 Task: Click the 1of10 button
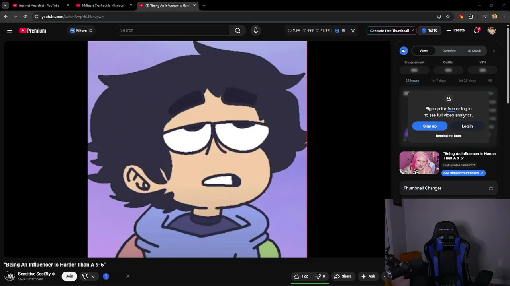click(x=430, y=31)
